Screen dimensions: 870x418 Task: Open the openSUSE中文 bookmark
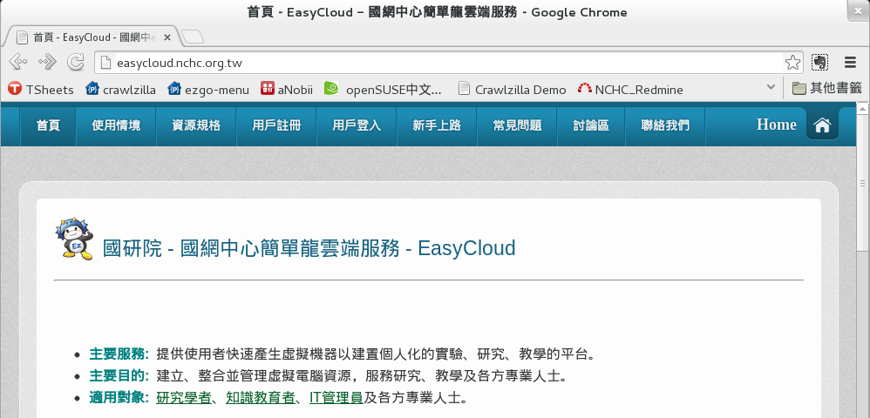[384, 89]
